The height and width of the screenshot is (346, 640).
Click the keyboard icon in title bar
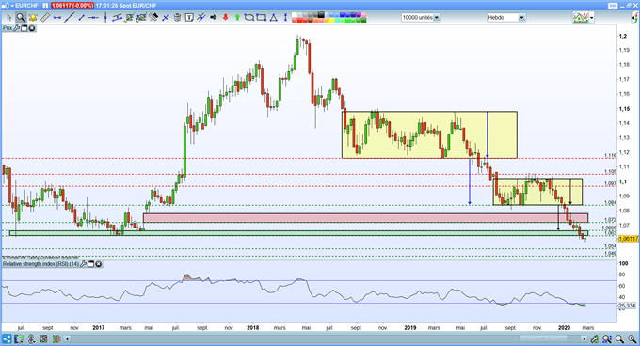[613, 7]
